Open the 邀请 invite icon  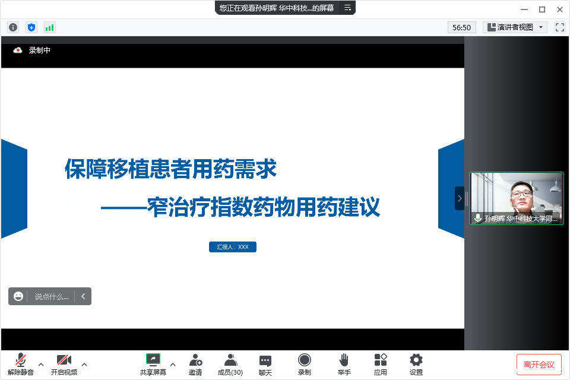pos(195,364)
